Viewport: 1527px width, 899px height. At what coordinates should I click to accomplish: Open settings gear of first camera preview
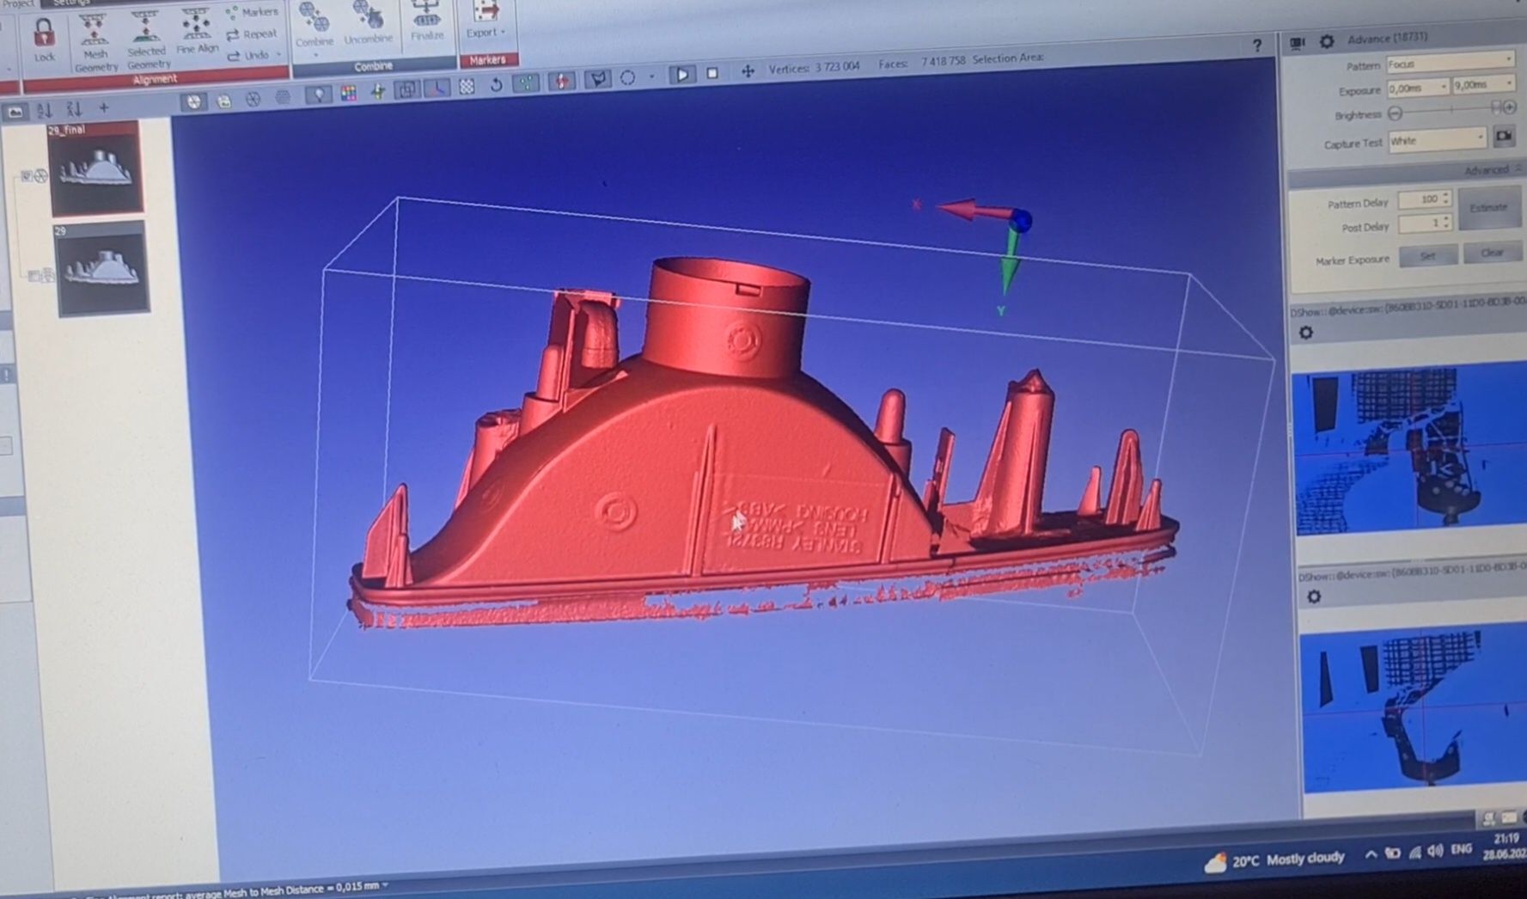coord(1306,333)
